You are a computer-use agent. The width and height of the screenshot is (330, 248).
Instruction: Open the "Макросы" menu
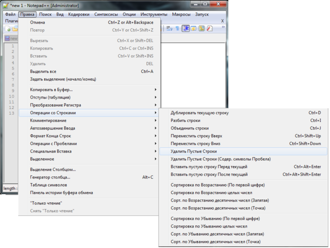[x=181, y=14]
